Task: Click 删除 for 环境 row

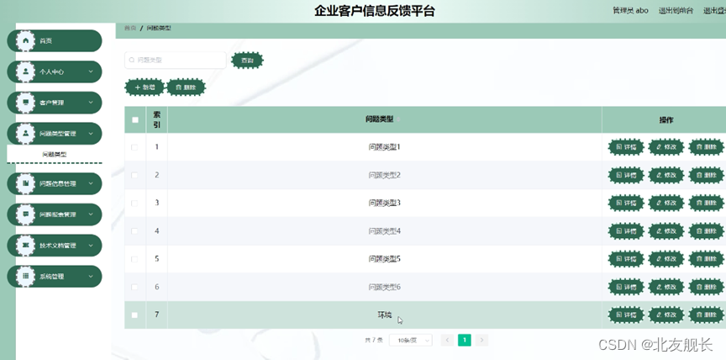Action: coord(707,315)
